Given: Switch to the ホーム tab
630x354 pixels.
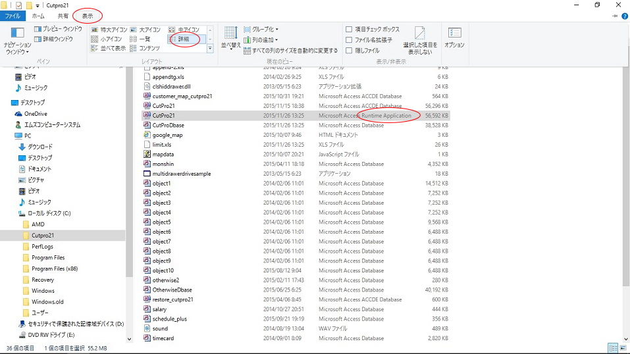Looking at the screenshot, I should coord(38,16).
